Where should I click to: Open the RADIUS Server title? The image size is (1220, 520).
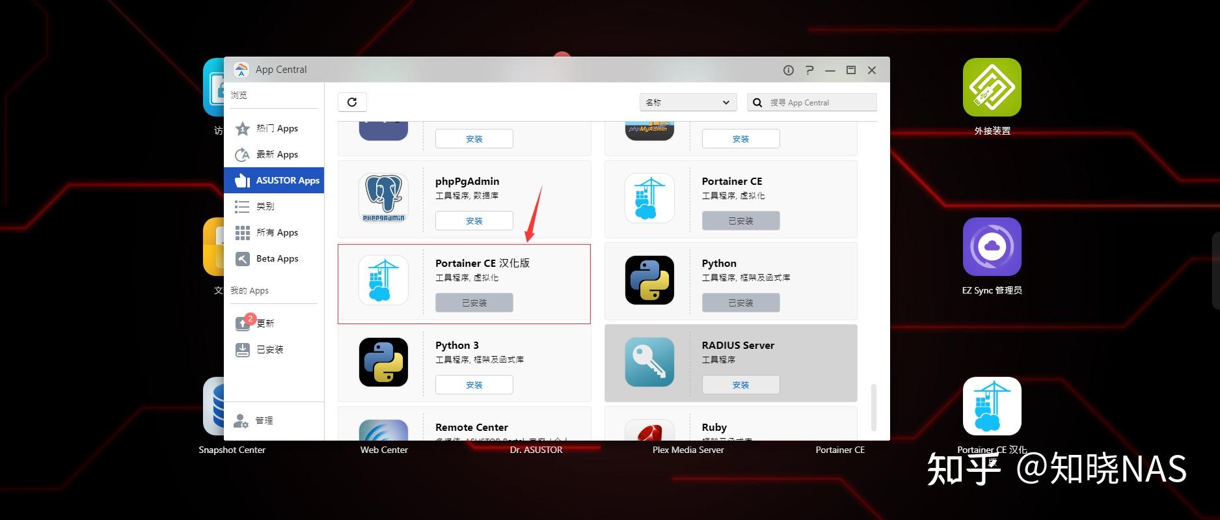(738, 345)
